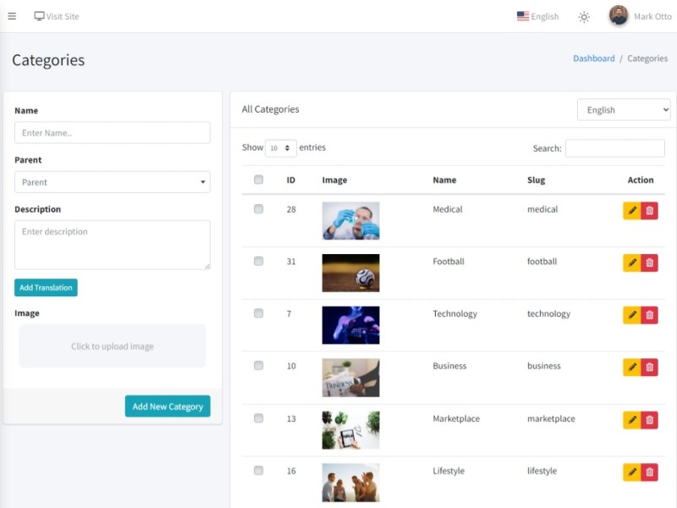The image size is (677, 508).
Task: Check the Medical row checkbox
Action: click(x=259, y=209)
